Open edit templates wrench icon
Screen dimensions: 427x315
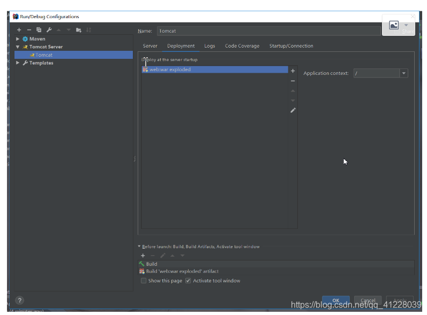(x=49, y=30)
